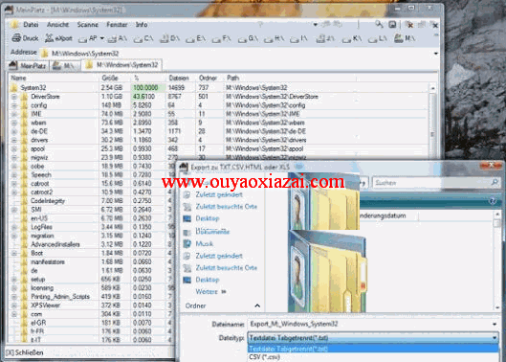Click the Musik icon in export dialog sidebar
This screenshot has width=506, height=362.
click(187, 243)
